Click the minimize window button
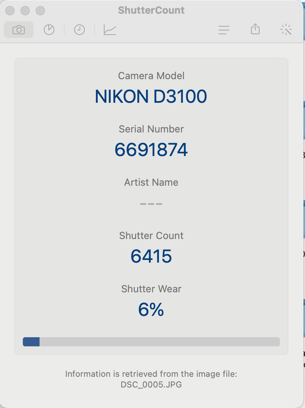 [25, 11]
